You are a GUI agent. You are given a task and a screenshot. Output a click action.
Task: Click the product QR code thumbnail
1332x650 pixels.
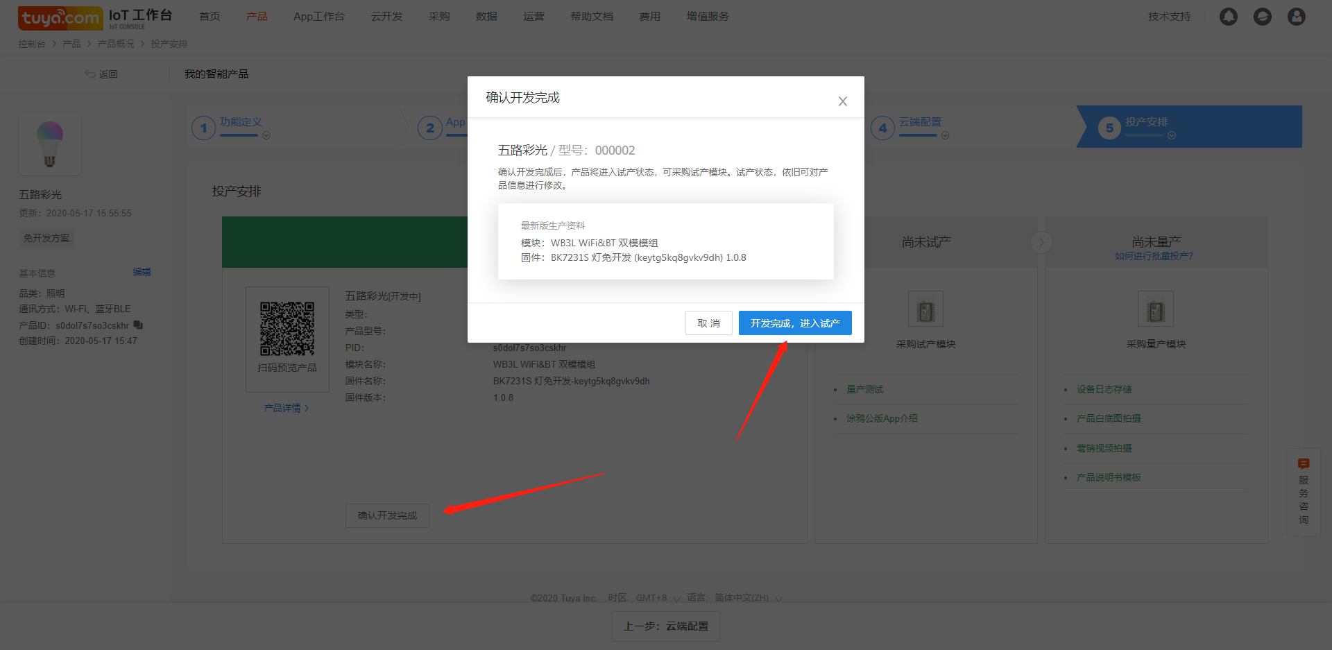click(287, 329)
